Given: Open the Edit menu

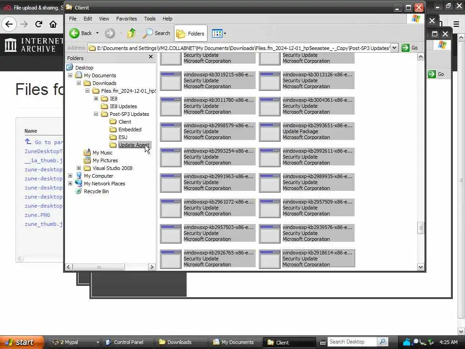Looking at the screenshot, I should point(88,18).
